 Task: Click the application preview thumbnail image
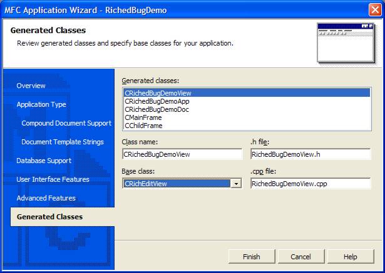[346, 43]
